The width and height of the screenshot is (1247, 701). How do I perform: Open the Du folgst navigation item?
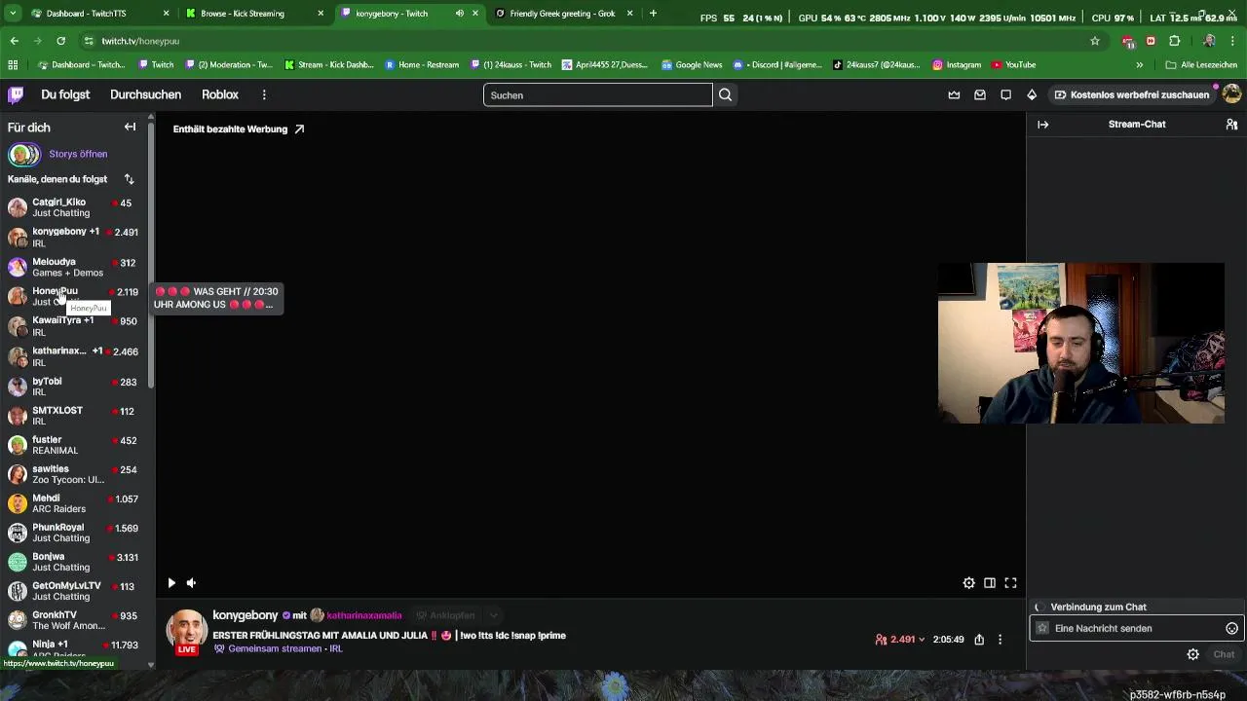tap(65, 94)
